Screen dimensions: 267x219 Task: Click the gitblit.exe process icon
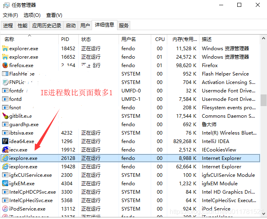[x=5, y=116]
